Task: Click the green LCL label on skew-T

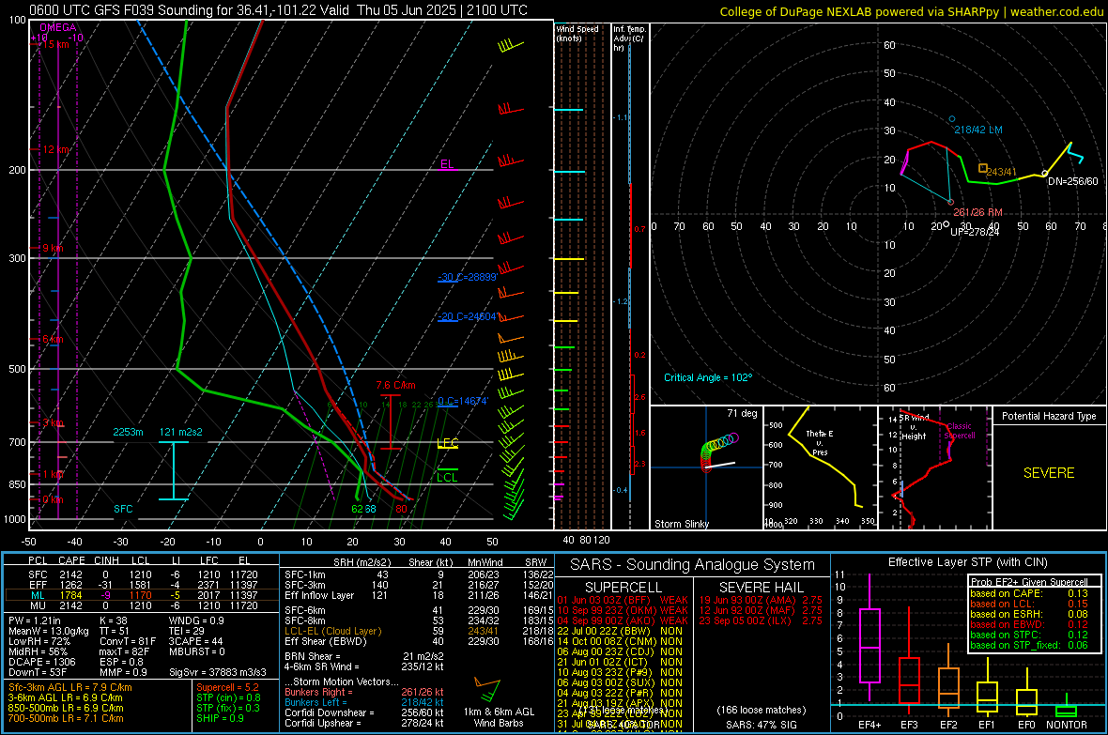Action: pos(447,478)
